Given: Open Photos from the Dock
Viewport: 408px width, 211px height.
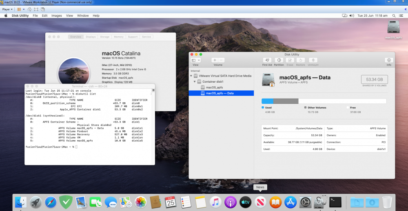Looking at the screenshot, I should [x=141, y=202].
